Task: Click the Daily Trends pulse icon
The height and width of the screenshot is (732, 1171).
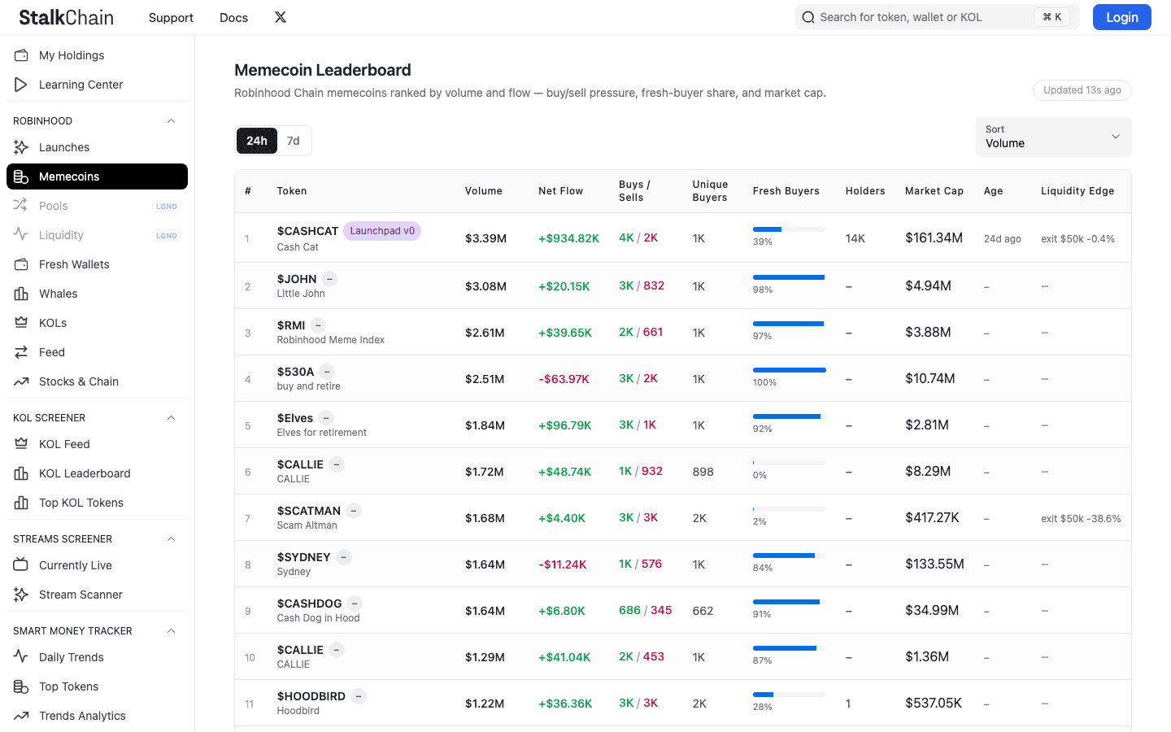Action: pos(21,657)
